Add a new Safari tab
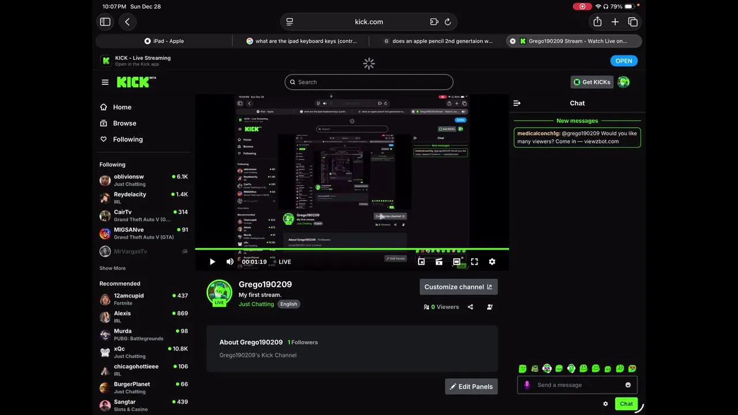 pyautogui.click(x=615, y=22)
